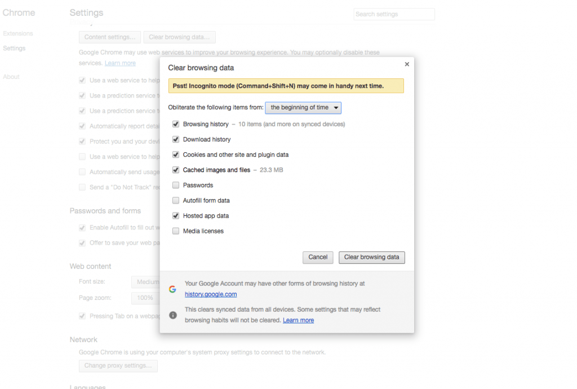Uncheck Cookies and other site data
The image size is (577, 389).
[175, 154]
